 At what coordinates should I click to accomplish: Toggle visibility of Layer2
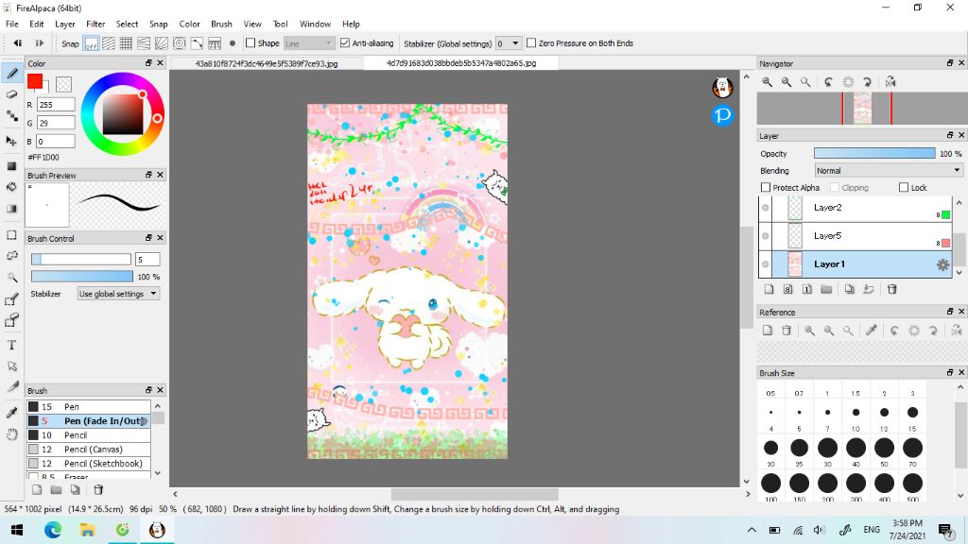(x=766, y=208)
